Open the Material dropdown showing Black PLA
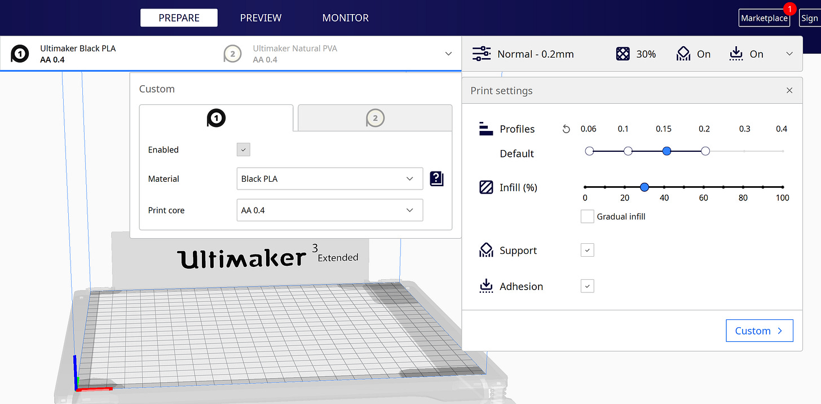Image resolution: width=821 pixels, height=404 pixels. point(329,178)
